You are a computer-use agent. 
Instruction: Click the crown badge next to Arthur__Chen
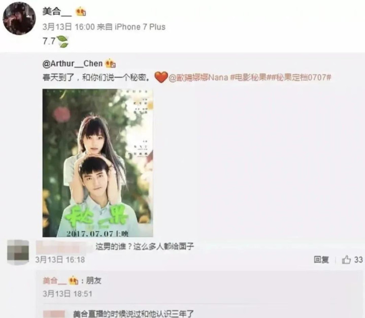click(x=111, y=63)
